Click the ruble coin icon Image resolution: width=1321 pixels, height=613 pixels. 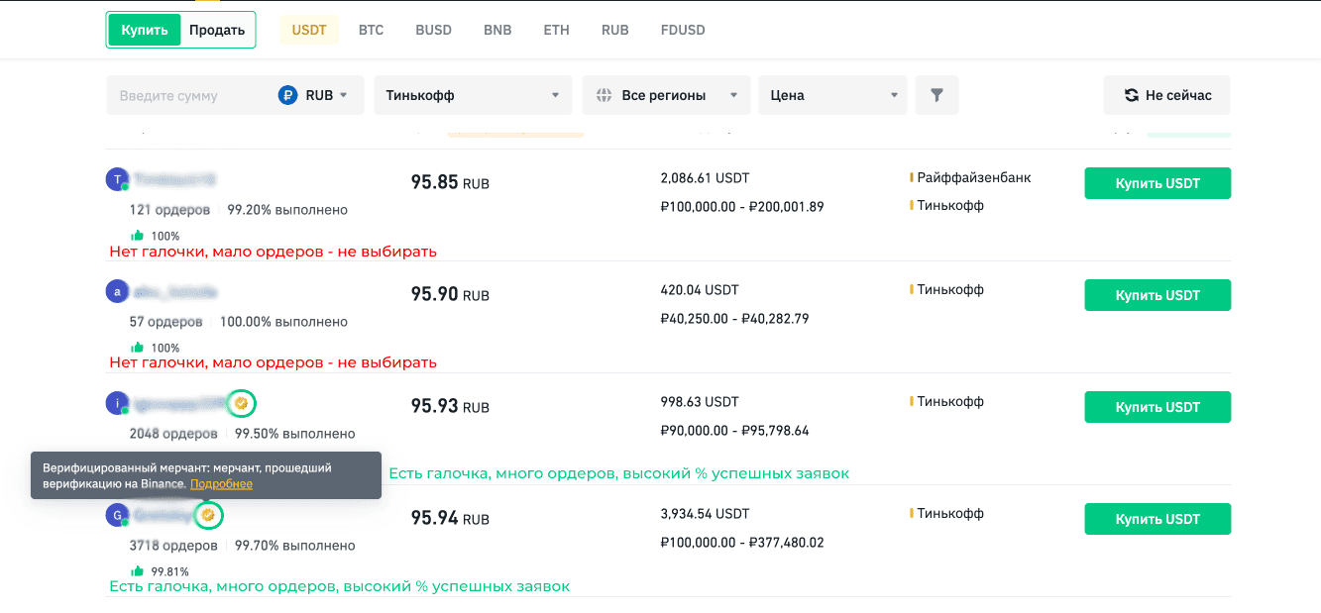[288, 95]
